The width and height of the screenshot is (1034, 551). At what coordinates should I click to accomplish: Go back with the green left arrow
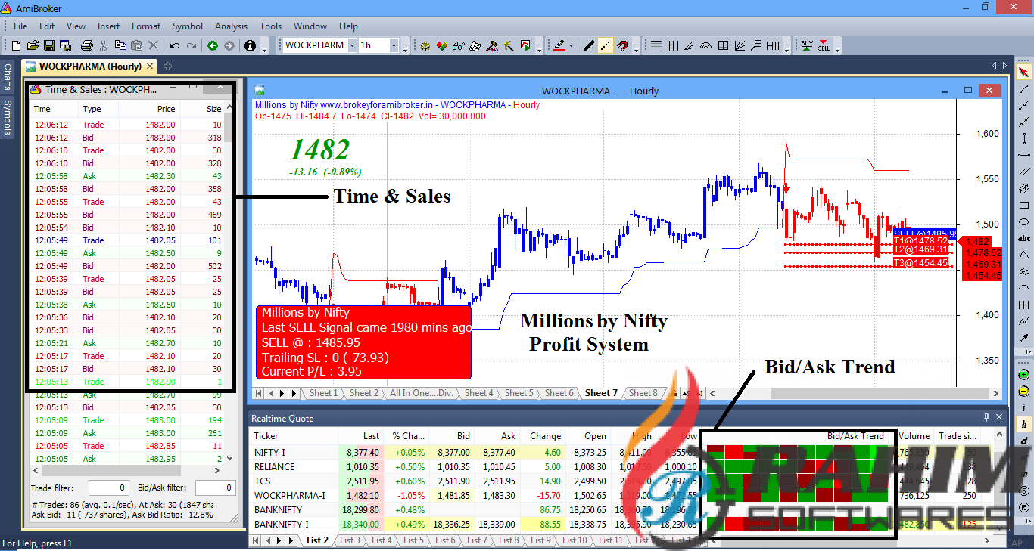[x=213, y=45]
